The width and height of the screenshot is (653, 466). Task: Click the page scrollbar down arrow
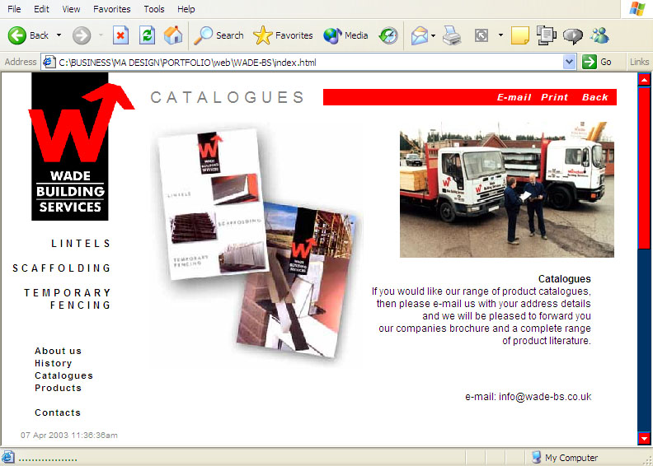click(644, 439)
